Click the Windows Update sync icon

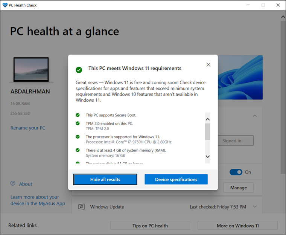(81, 207)
